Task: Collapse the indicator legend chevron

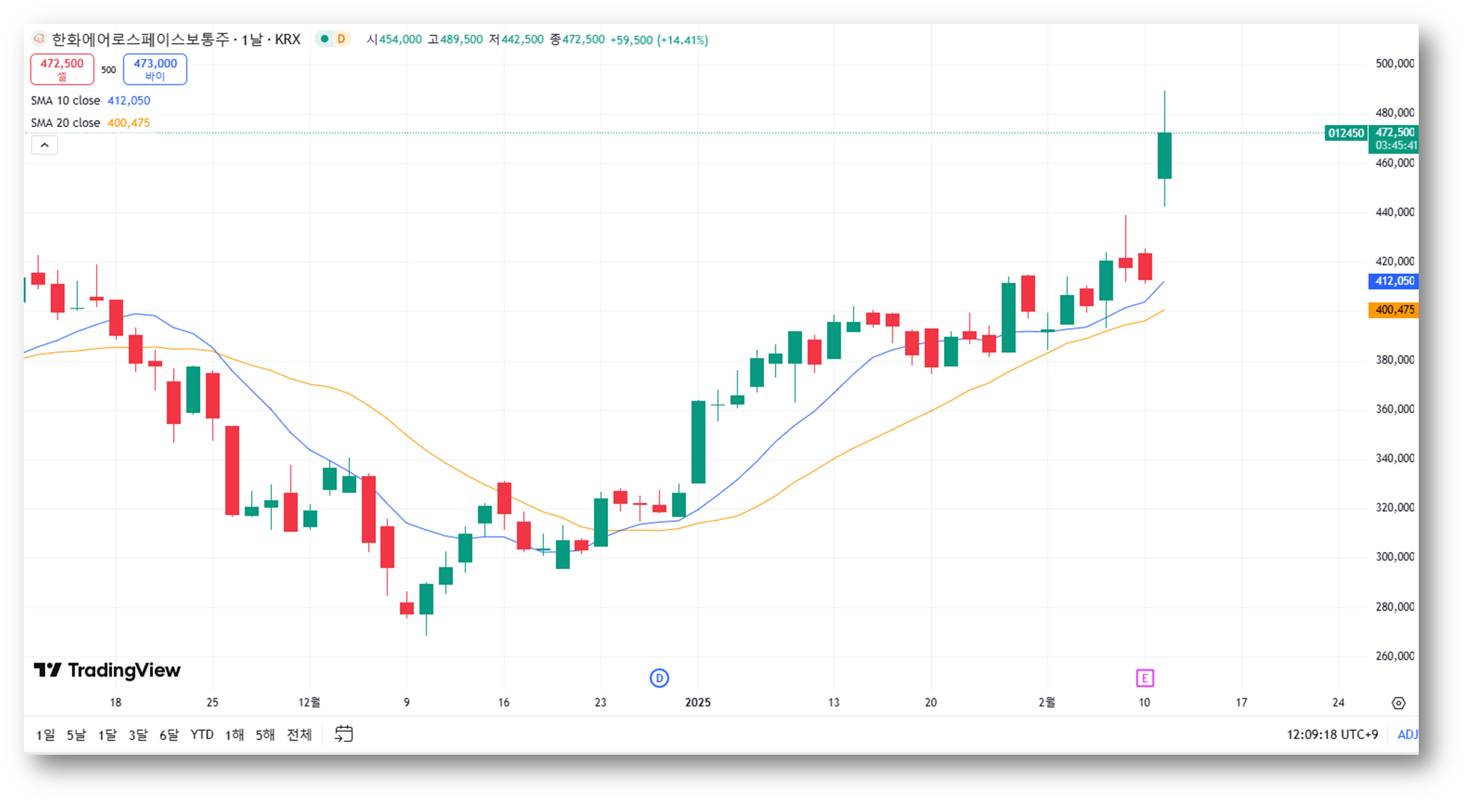Action: pos(45,146)
